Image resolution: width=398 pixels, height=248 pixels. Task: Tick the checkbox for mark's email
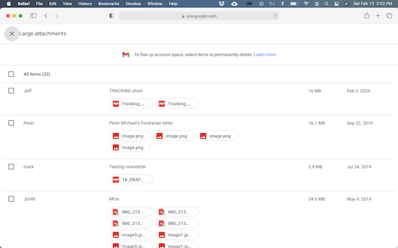[x=11, y=167]
